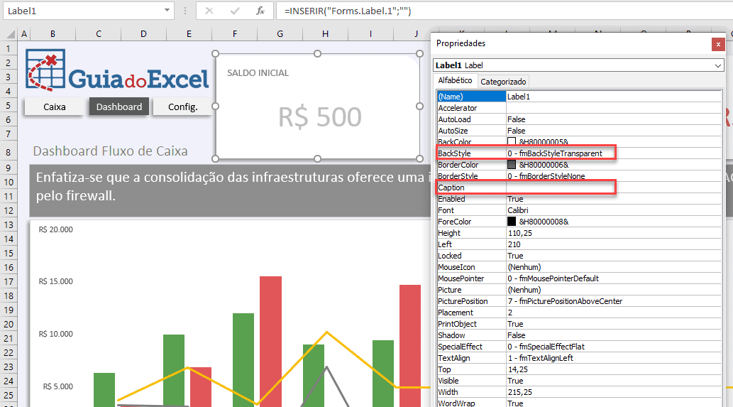Click the Height value 110,25

613,233
